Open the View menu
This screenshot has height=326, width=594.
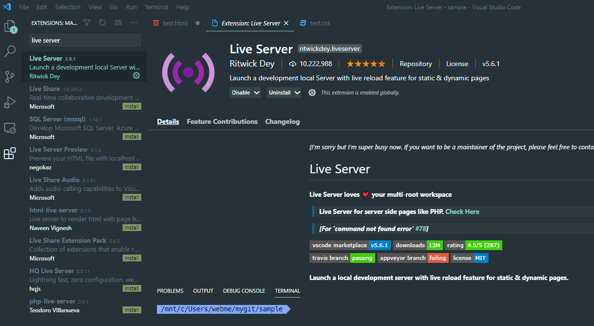tap(95, 7)
